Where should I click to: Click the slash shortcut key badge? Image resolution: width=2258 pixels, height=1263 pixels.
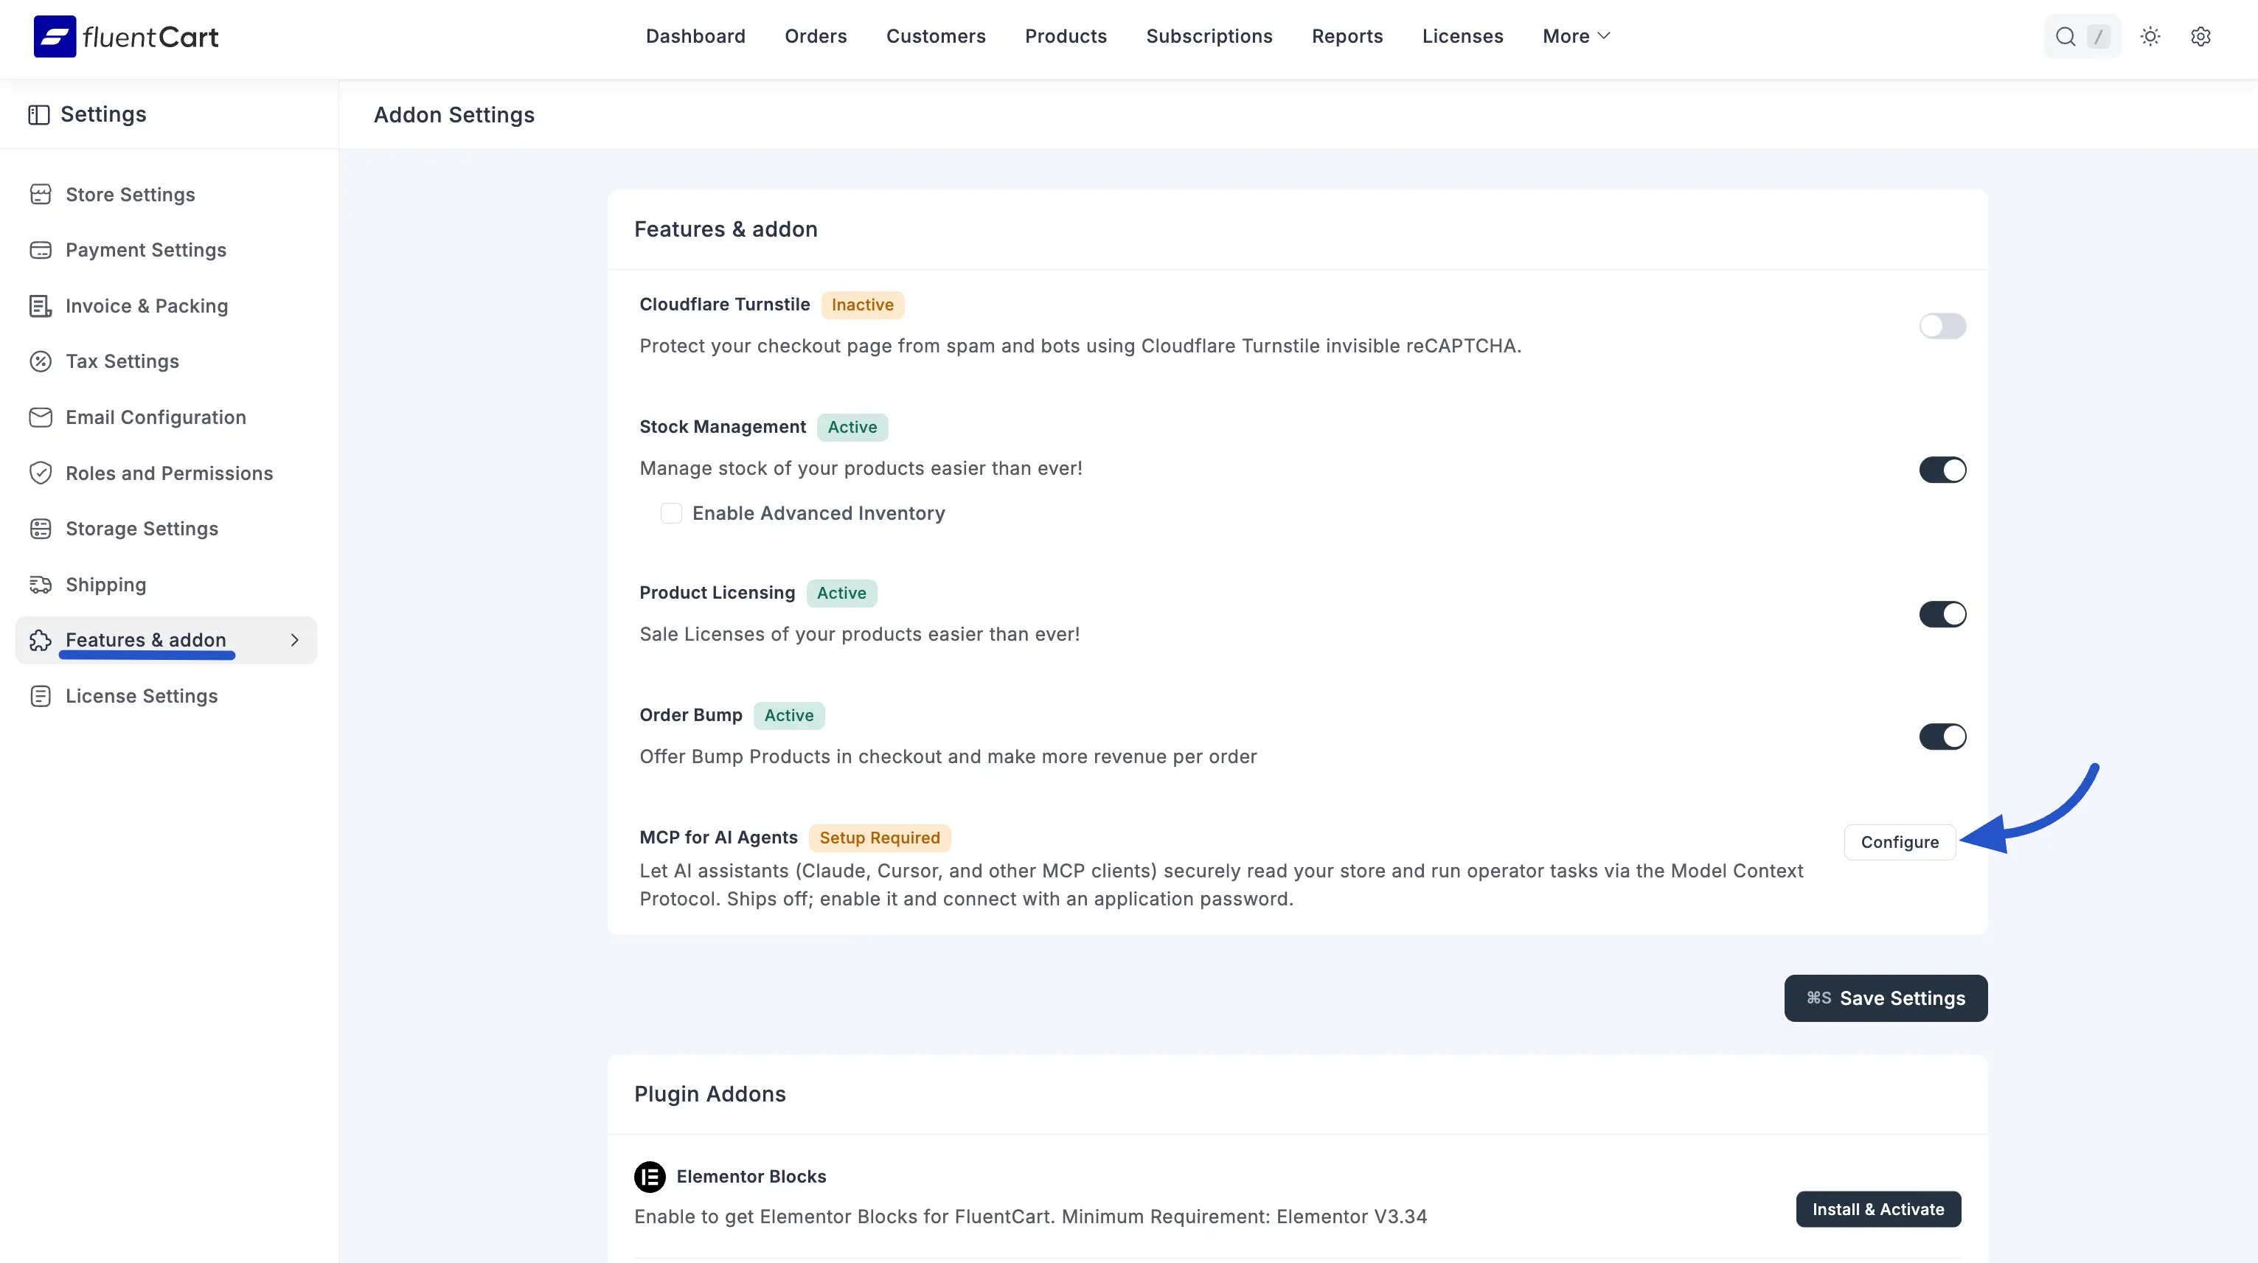(x=2097, y=37)
